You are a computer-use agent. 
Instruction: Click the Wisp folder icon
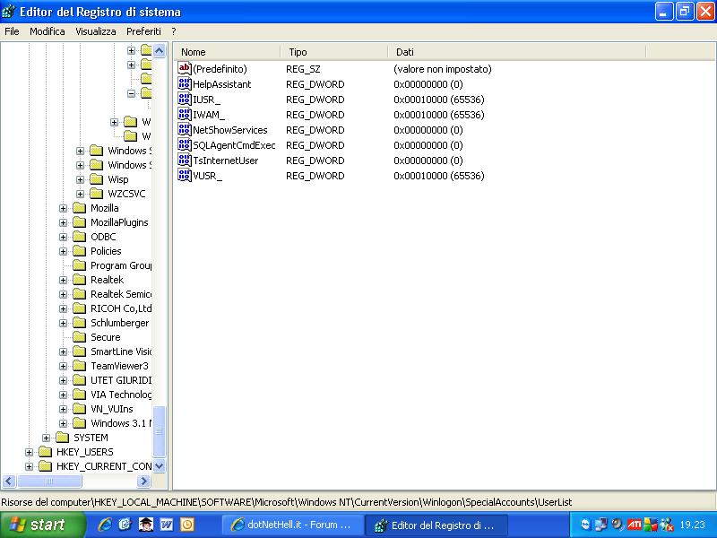(97, 179)
